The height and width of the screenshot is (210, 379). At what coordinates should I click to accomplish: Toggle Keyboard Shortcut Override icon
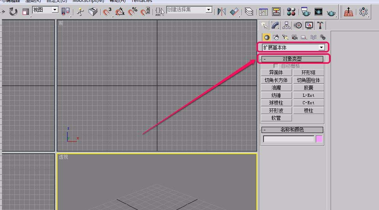pyautogui.click(x=93, y=12)
